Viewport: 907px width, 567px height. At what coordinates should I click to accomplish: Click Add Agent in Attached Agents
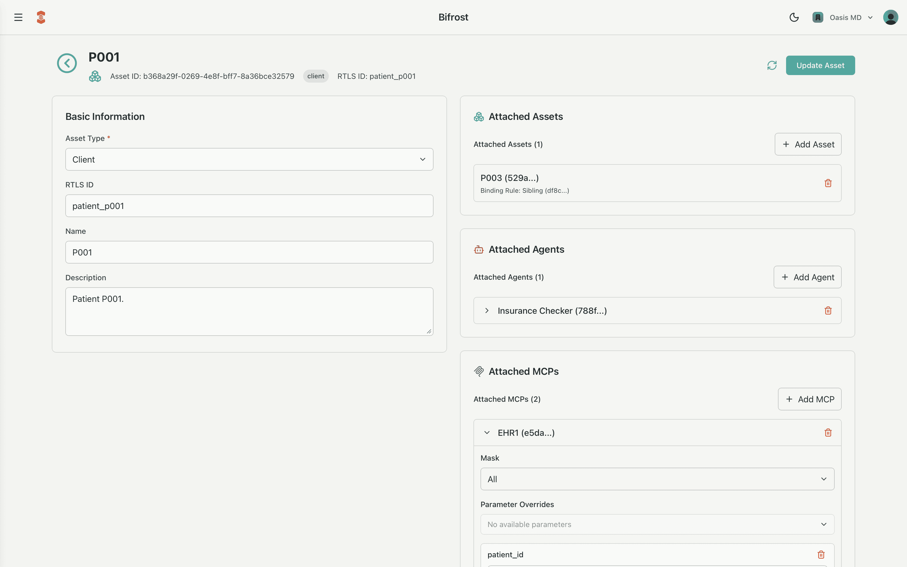pos(807,277)
